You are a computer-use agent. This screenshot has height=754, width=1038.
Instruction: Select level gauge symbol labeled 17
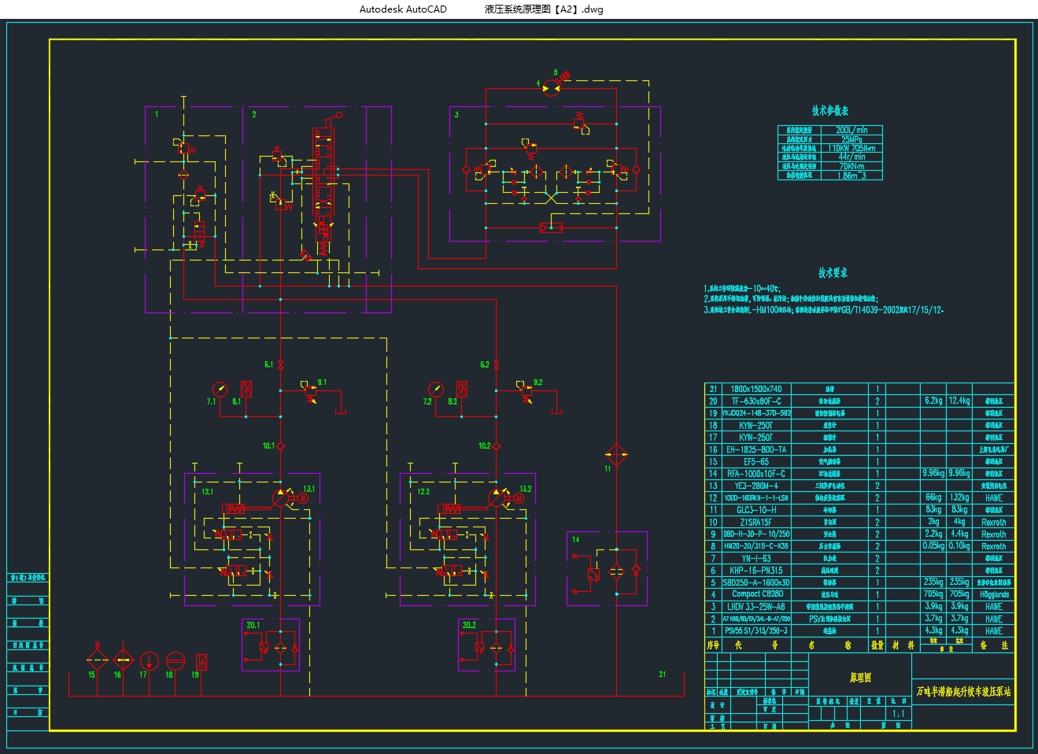click(x=149, y=660)
